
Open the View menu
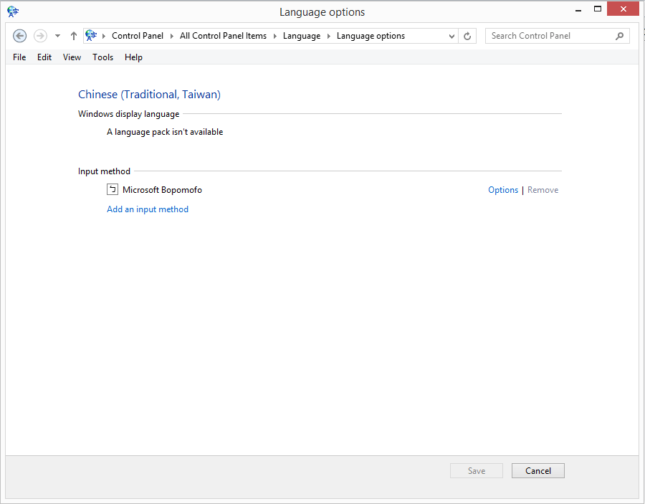tap(72, 57)
